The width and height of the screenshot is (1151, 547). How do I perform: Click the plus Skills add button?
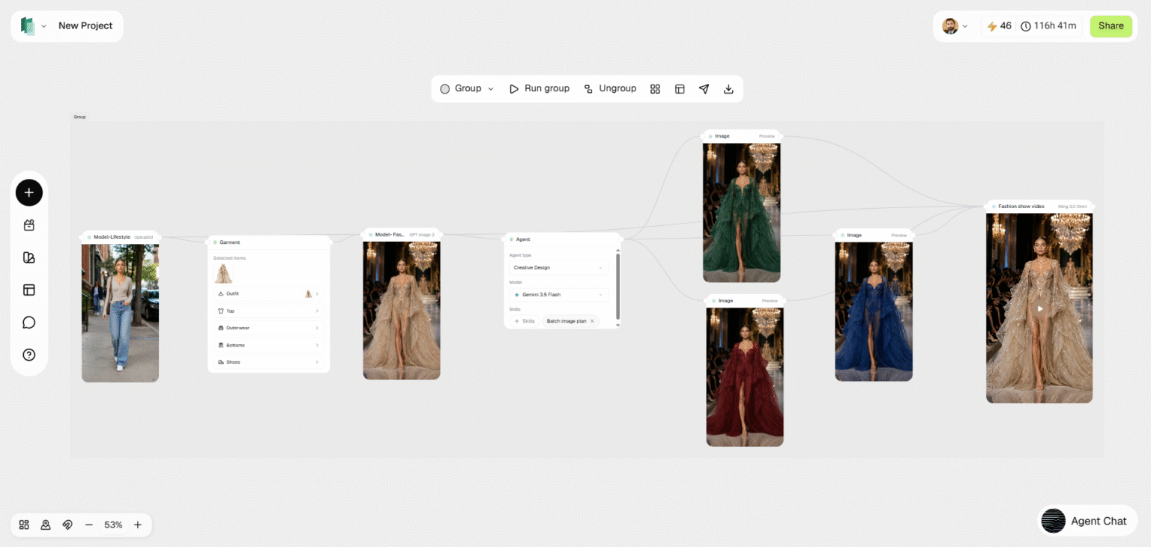(525, 321)
